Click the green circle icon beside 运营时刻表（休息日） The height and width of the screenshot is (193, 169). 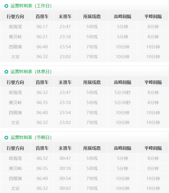(x=6, y=72)
